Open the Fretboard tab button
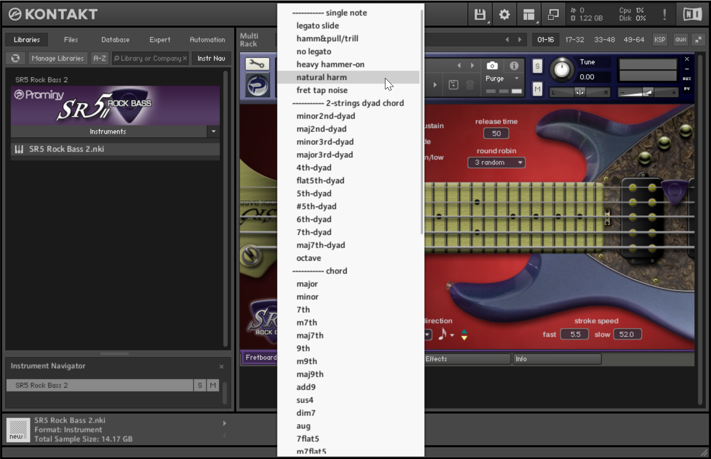 pos(260,357)
